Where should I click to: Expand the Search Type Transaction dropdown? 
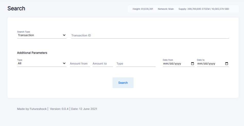click(x=42, y=35)
